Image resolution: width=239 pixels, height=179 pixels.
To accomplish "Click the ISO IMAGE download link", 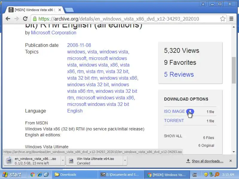I will (174, 111).
